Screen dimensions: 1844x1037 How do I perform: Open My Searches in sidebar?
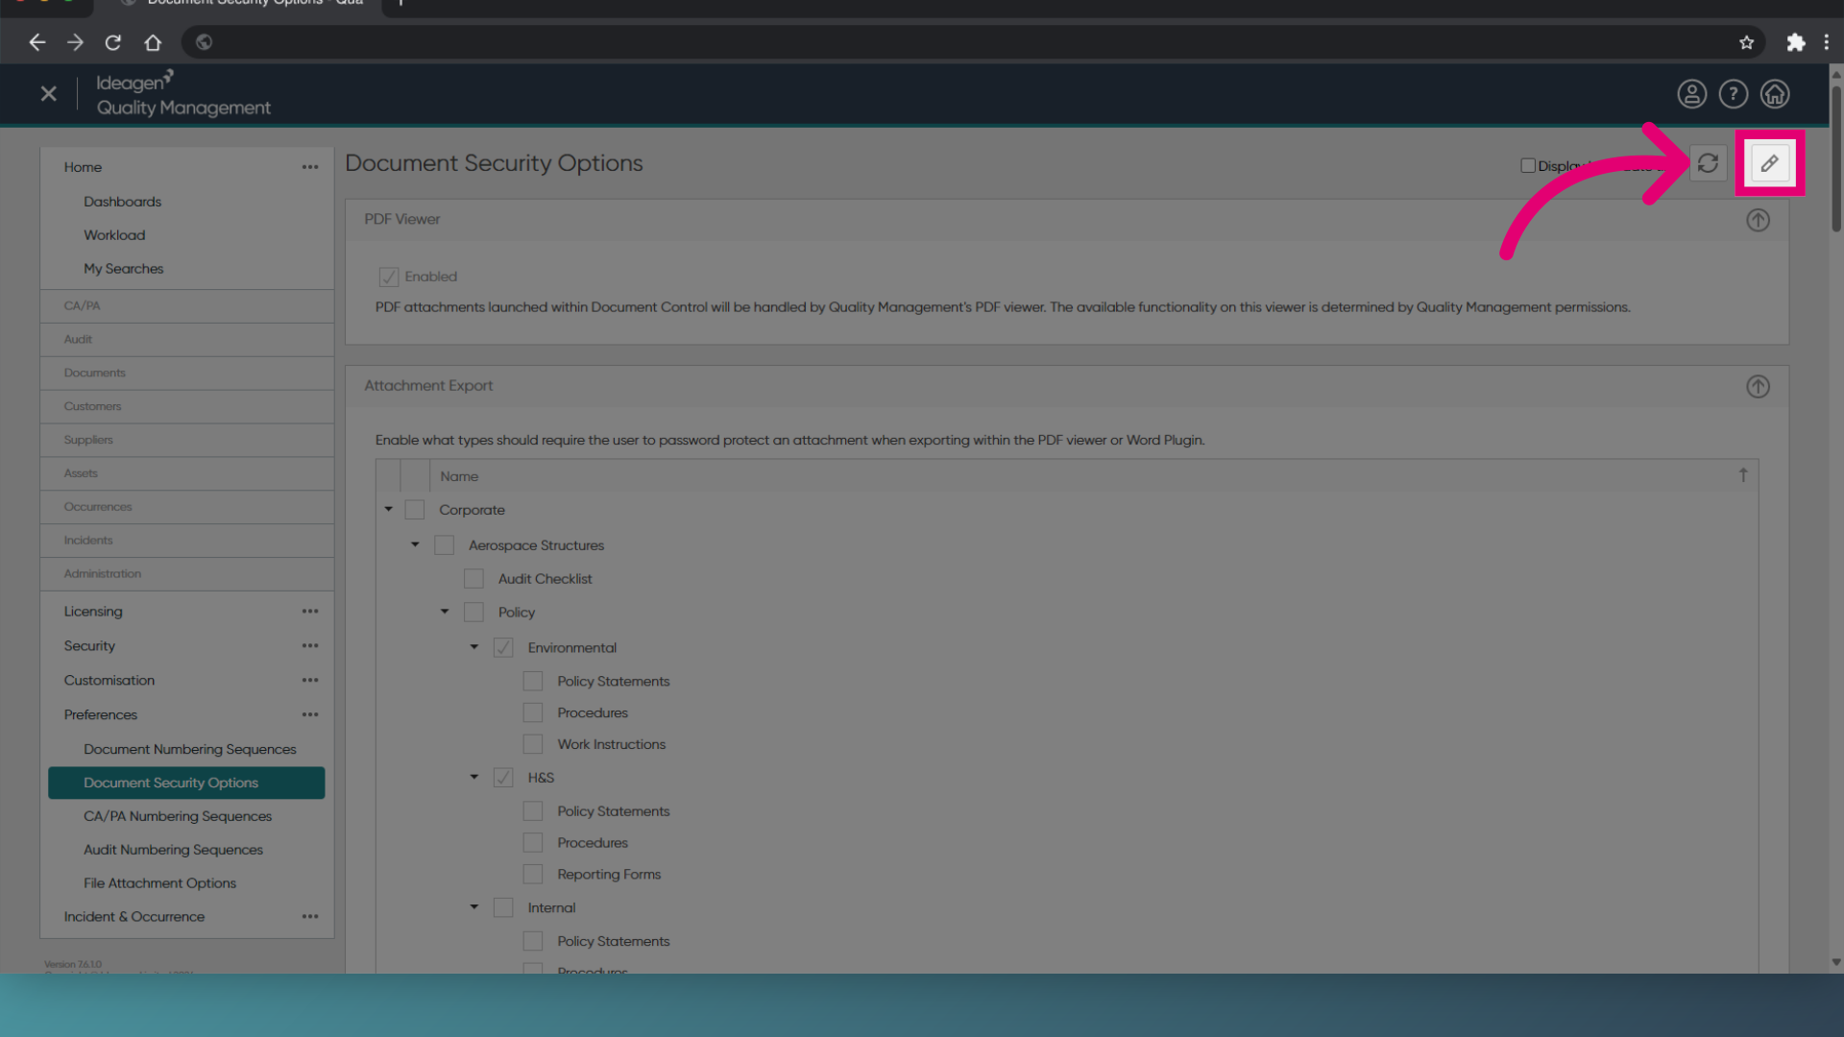click(123, 269)
